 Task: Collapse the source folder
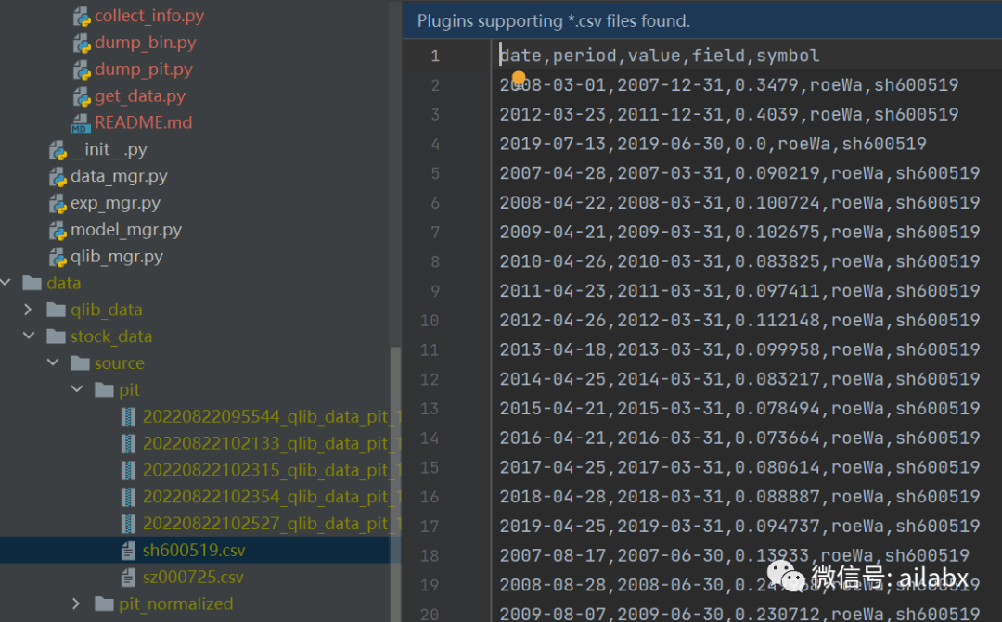tap(53, 362)
